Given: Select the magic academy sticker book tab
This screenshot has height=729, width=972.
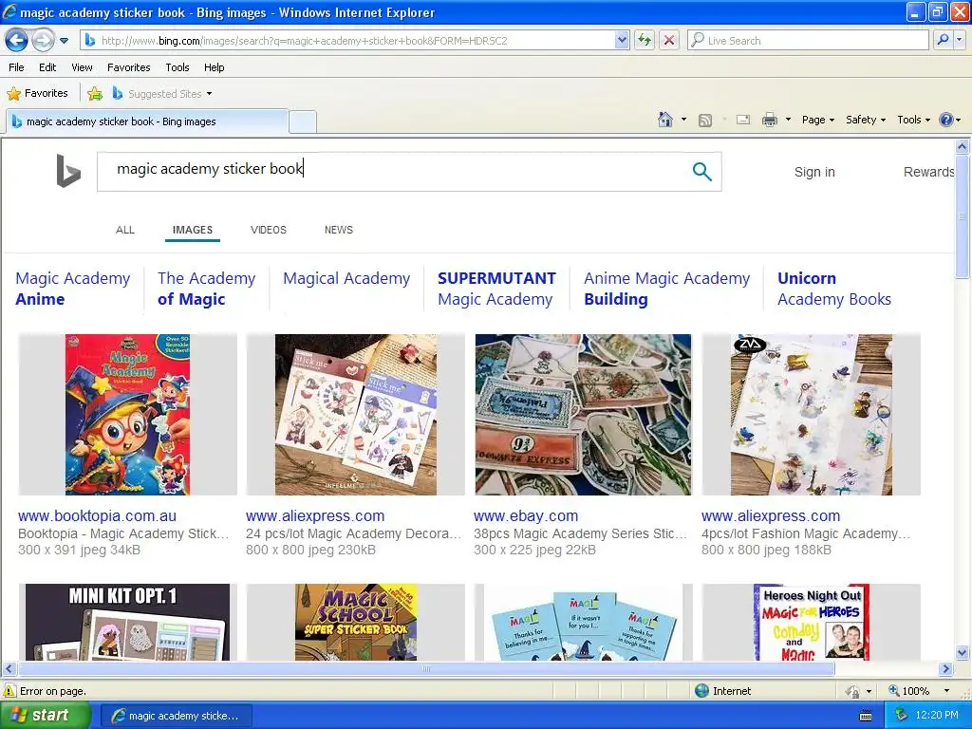Looking at the screenshot, I should pos(146,121).
